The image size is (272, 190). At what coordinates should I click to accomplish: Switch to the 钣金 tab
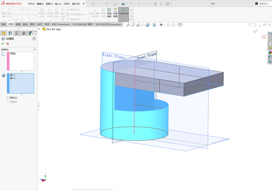25,24
